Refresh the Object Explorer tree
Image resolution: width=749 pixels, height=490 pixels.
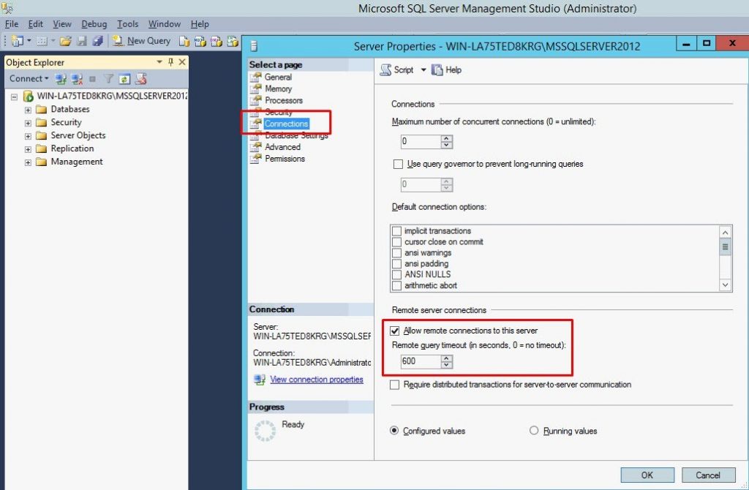[123, 78]
